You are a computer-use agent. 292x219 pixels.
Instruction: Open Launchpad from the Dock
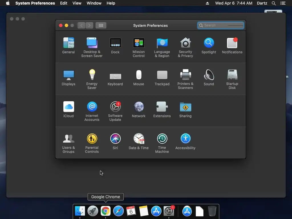(x=93, y=211)
